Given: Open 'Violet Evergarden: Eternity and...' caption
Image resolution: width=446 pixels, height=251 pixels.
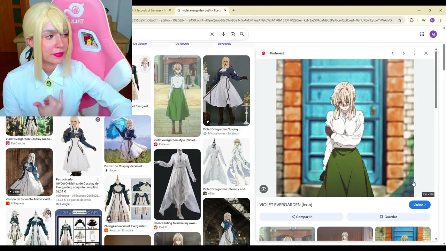Looking at the screenshot, I should (225, 189).
